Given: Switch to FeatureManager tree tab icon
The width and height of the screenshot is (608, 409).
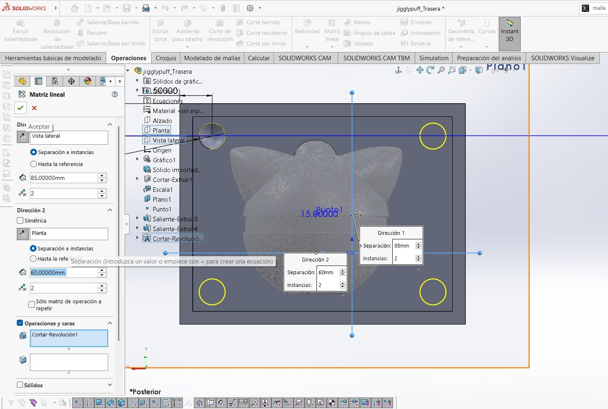Looking at the screenshot, I should tap(22, 81).
